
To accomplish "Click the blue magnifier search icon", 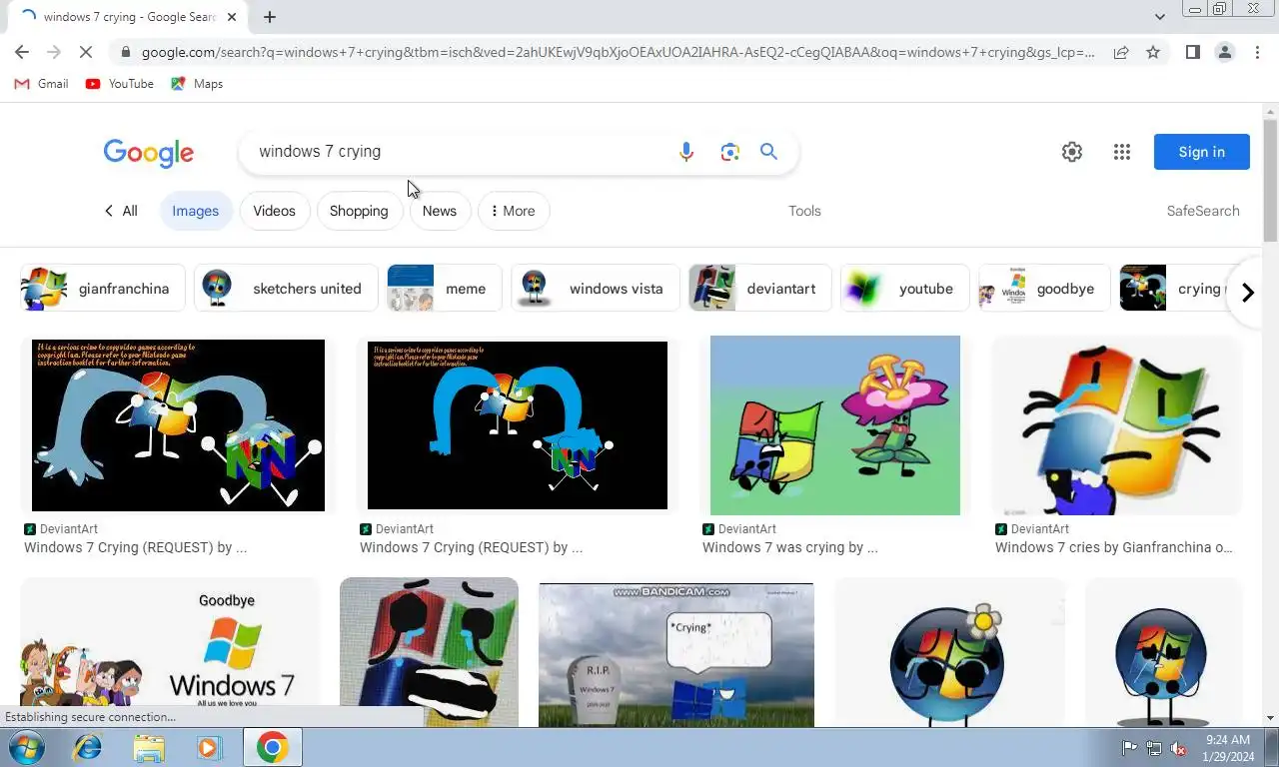I will [768, 152].
